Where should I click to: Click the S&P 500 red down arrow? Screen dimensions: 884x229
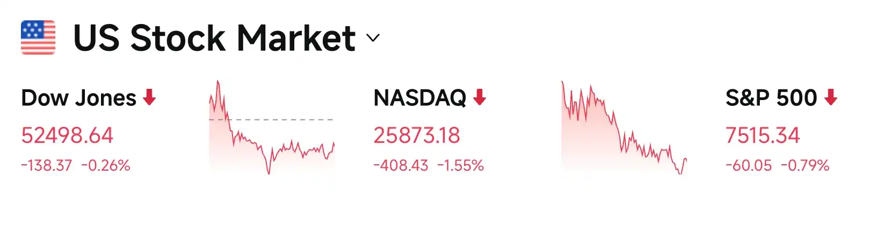click(831, 97)
